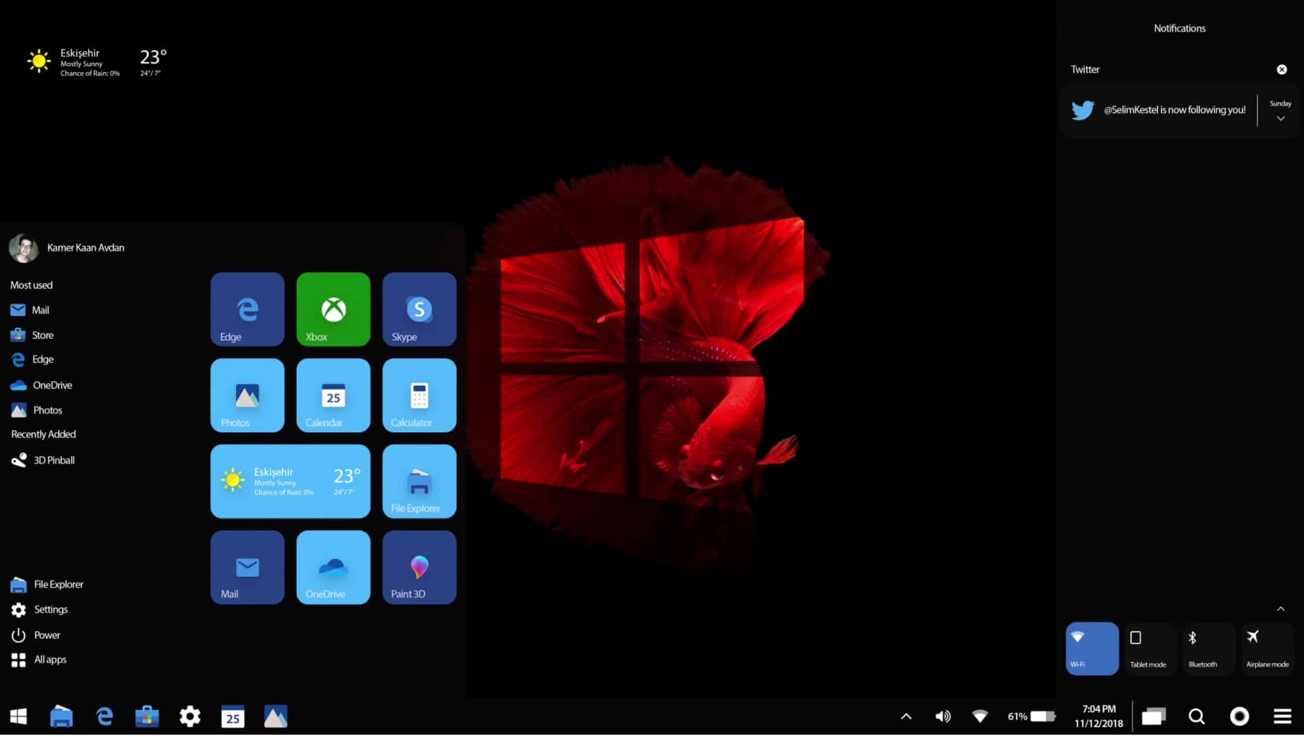Open the OneDrive app tile
Viewport: 1304px width, 737px height.
pyautogui.click(x=332, y=567)
